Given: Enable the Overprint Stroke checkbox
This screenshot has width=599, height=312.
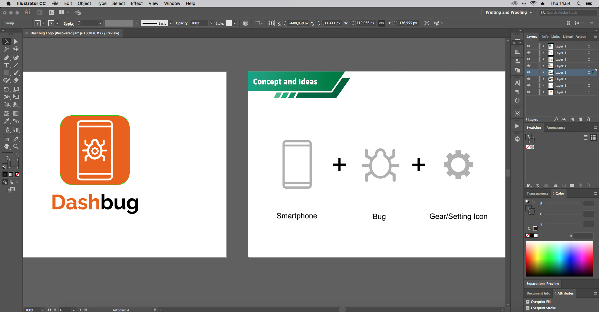Looking at the screenshot, I should point(528,308).
